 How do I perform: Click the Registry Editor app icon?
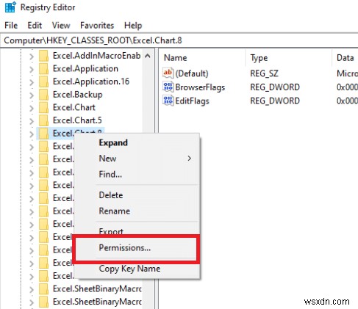point(10,7)
